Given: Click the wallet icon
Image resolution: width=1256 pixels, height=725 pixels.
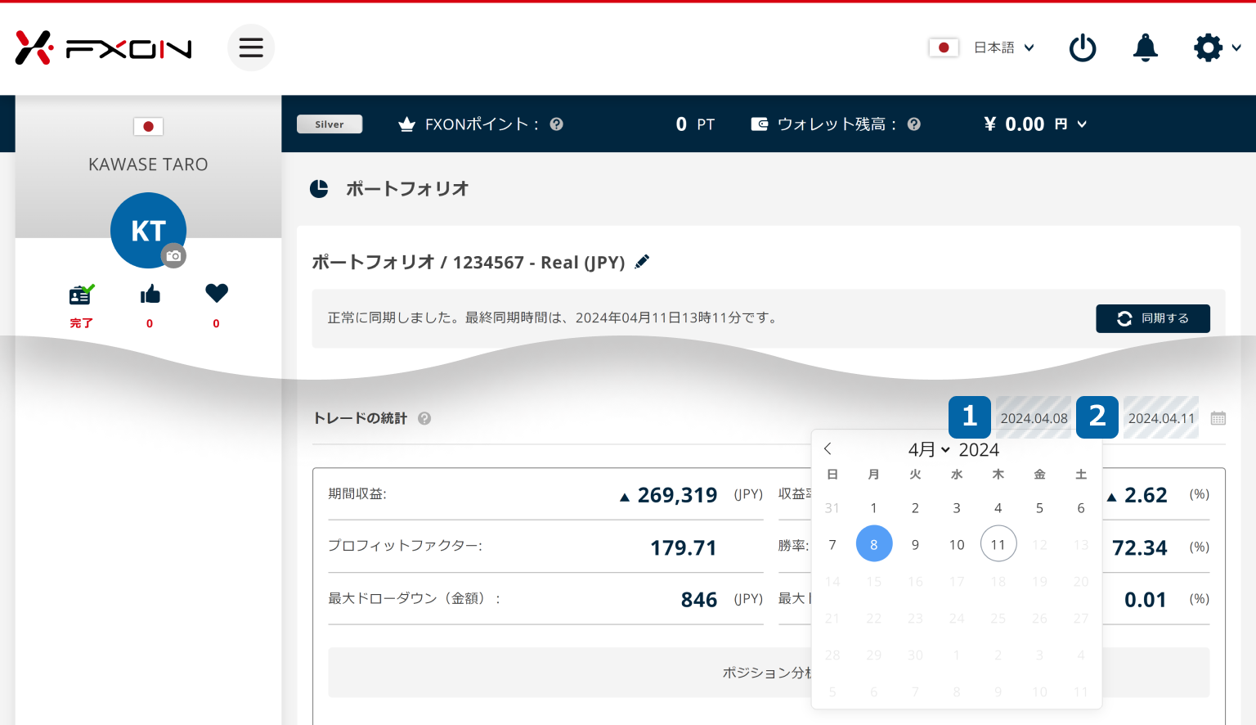Looking at the screenshot, I should coord(760,124).
